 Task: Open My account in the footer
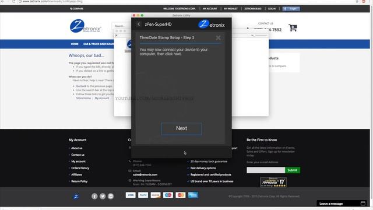(78, 162)
